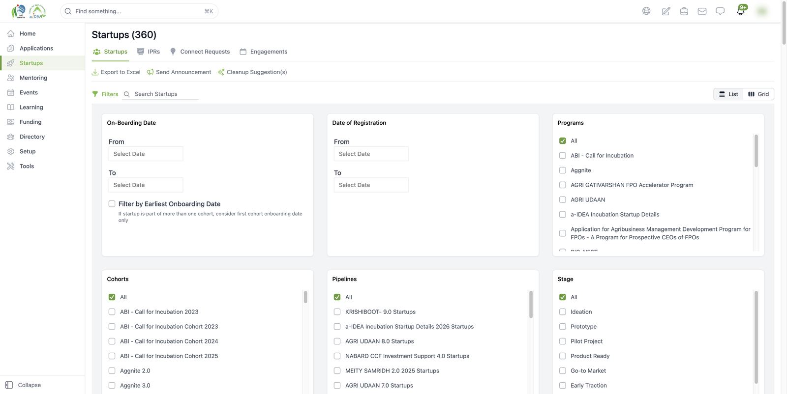Click the edit pencil icon in header
The width and height of the screenshot is (787, 394).
666,11
